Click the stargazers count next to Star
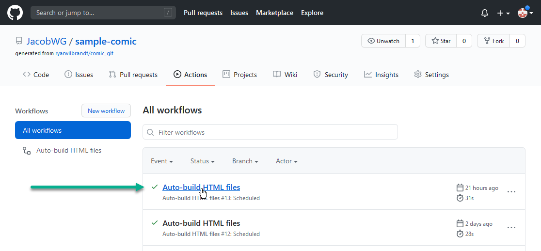Viewport: 541px width, 251px height. (x=464, y=41)
